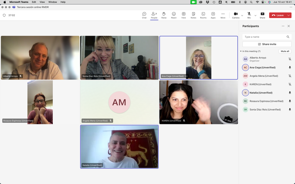Expand the Mic options dropdown arrow

point(255,15)
